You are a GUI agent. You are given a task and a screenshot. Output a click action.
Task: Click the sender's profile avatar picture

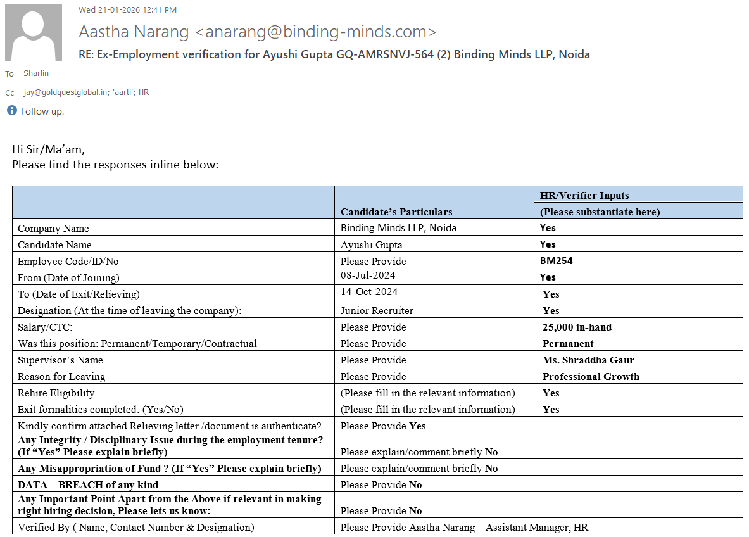click(34, 32)
